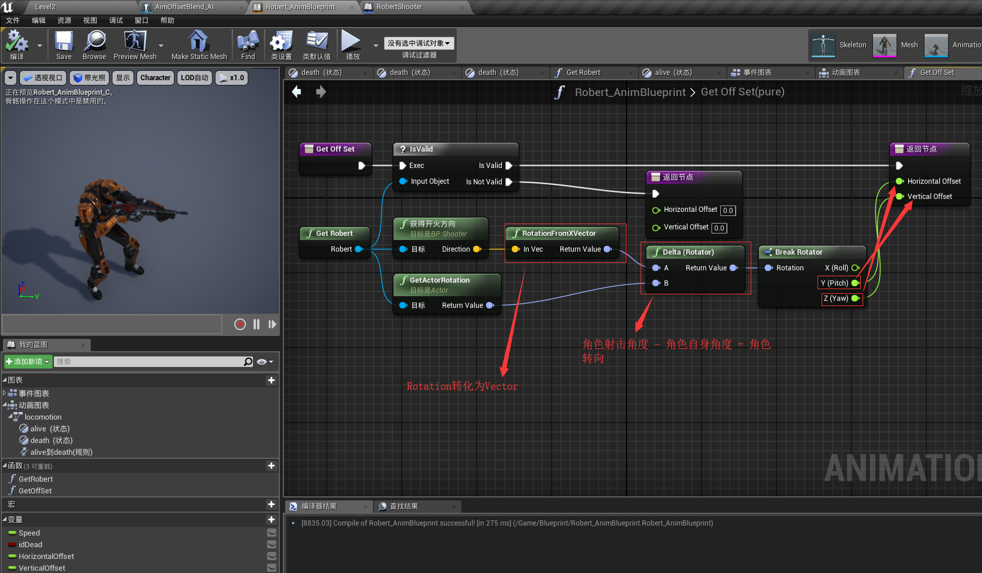The height and width of the screenshot is (573, 982).
Task: Toggle visibility of the HorizontalOffset variable
Action: (272, 556)
